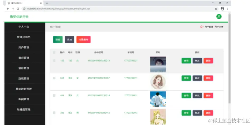Select phone number 17703786911

[131, 78]
